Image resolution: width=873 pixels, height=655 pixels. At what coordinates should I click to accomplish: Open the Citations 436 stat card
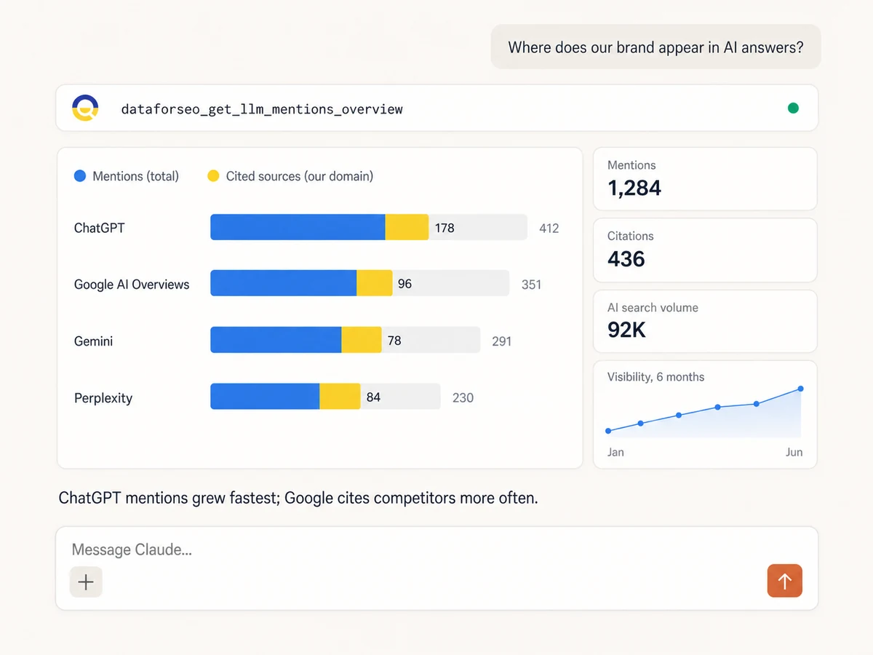[x=705, y=250]
